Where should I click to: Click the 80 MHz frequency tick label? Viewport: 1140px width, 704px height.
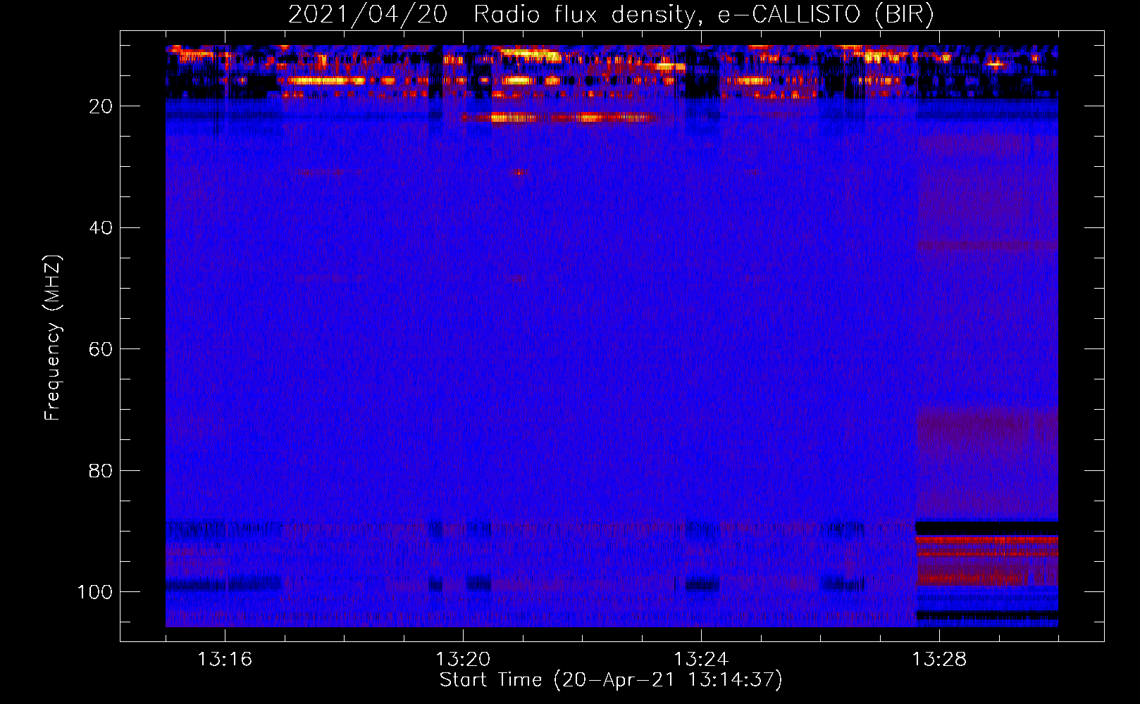[101, 470]
